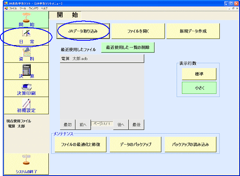
Task: Open the ウィンドウ menu
Action: [33, 8]
